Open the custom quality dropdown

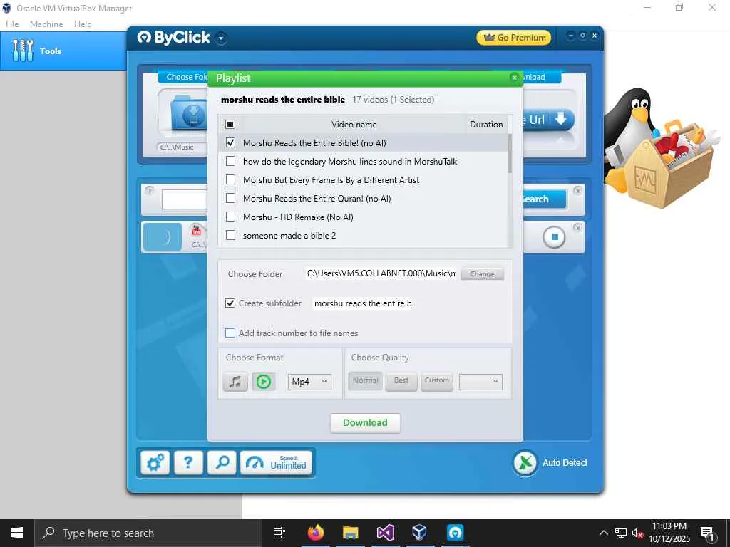click(x=480, y=382)
